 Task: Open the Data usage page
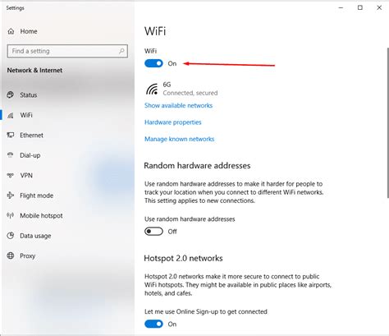[x=35, y=236]
